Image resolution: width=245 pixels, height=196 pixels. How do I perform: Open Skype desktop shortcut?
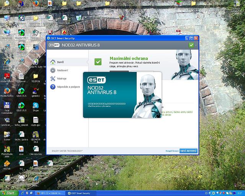[36, 107]
